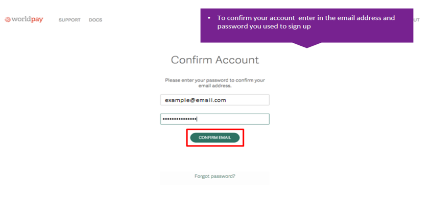Click the bullet point in the purple callout

coord(209,18)
